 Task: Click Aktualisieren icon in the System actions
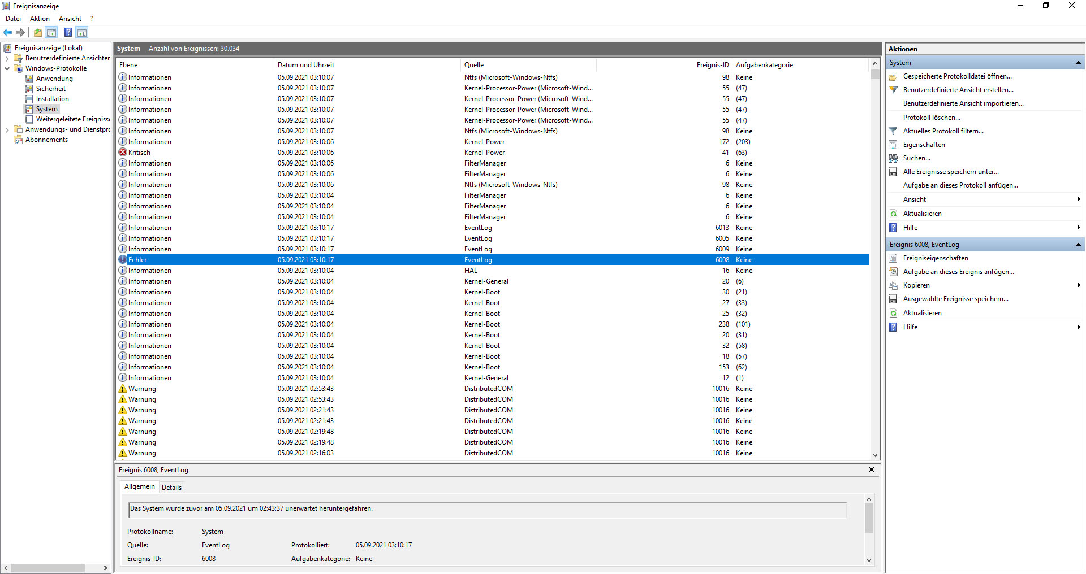click(x=893, y=214)
